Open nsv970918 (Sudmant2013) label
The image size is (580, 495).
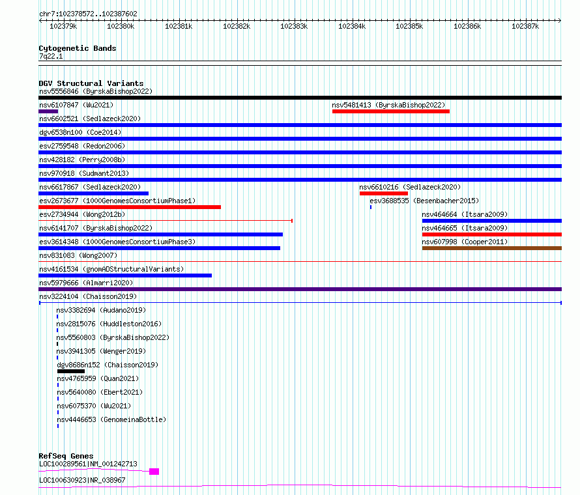[84, 173]
